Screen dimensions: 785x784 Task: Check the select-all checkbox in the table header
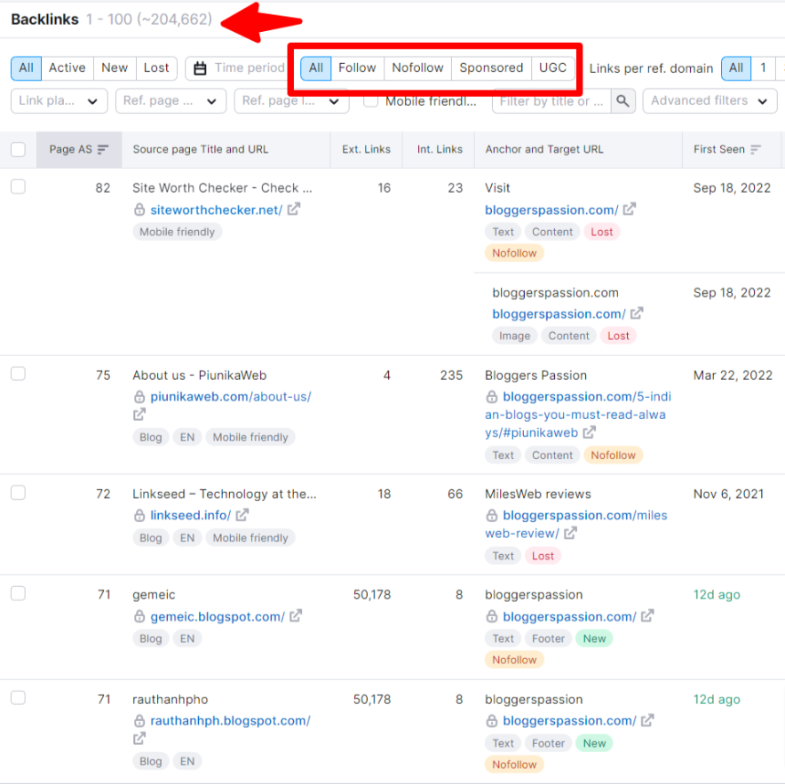pos(18,149)
